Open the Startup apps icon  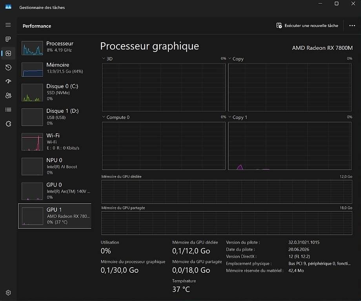(8, 82)
